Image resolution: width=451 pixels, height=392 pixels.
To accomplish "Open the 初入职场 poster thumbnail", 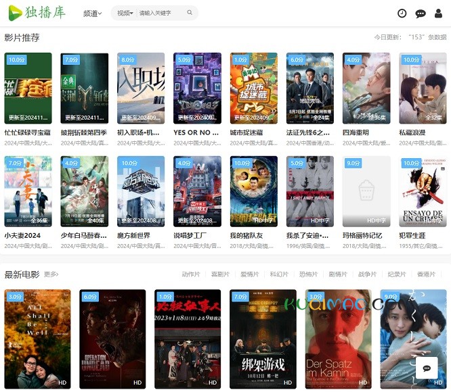I will (x=141, y=88).
